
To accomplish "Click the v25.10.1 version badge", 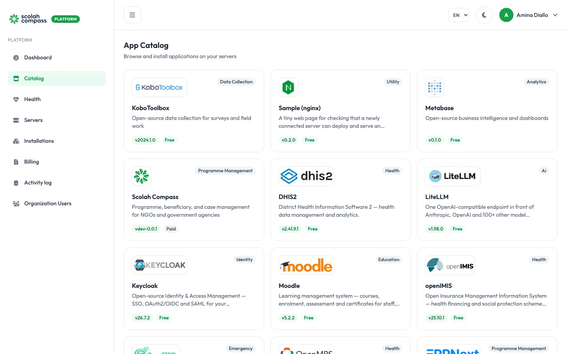I will (x=436, y=318).
